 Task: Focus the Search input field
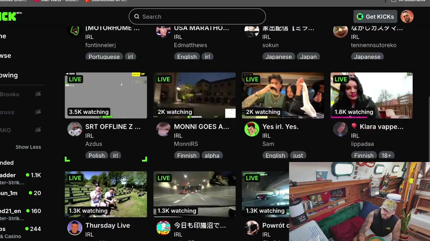pyautogui.click(x=197, y=16)
